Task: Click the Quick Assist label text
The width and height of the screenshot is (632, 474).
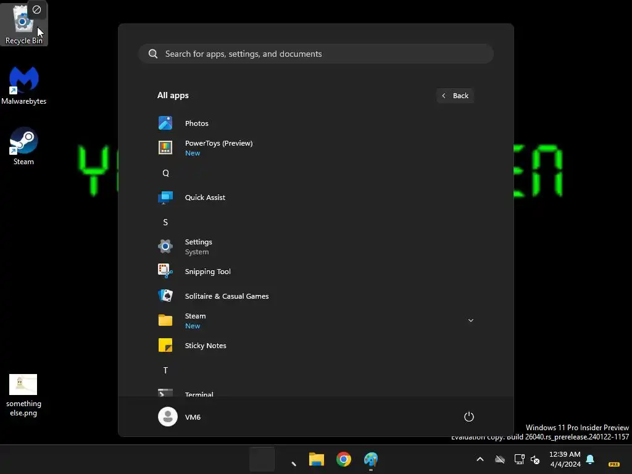Action: pyautogui.click(x=205, y=197)
